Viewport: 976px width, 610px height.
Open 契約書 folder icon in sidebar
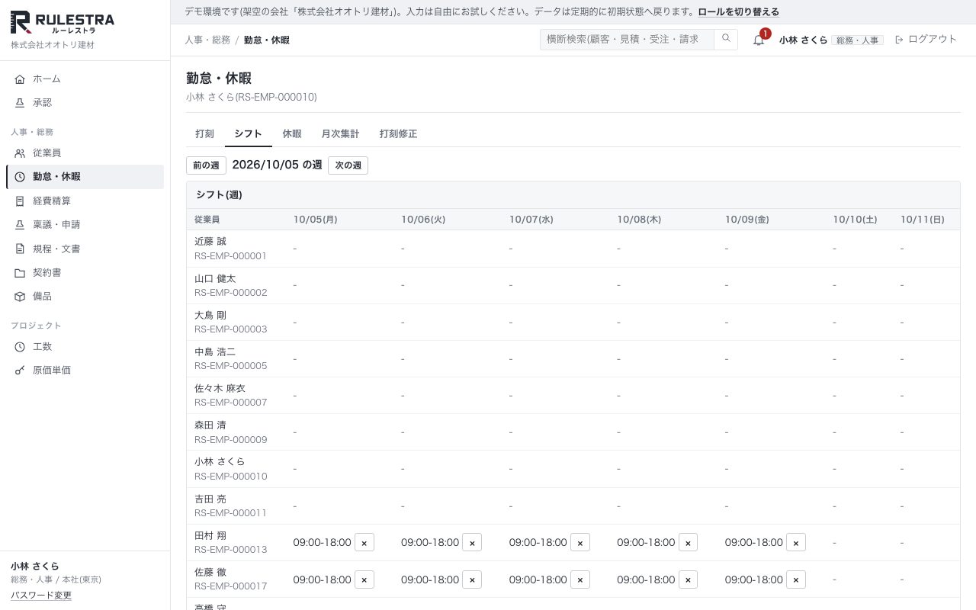tap(20, 273)
